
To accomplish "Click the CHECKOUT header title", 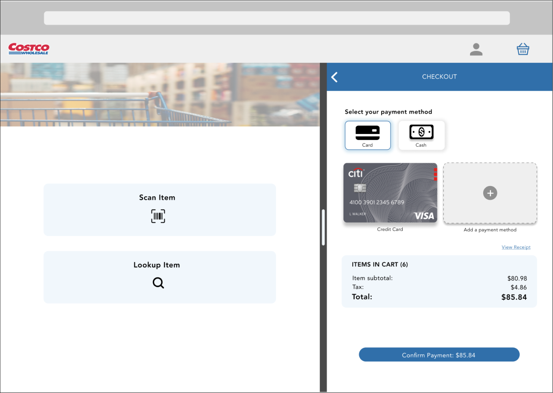I will point(439,77).
